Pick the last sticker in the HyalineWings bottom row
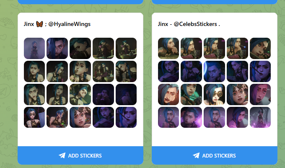 click(126, 117)
